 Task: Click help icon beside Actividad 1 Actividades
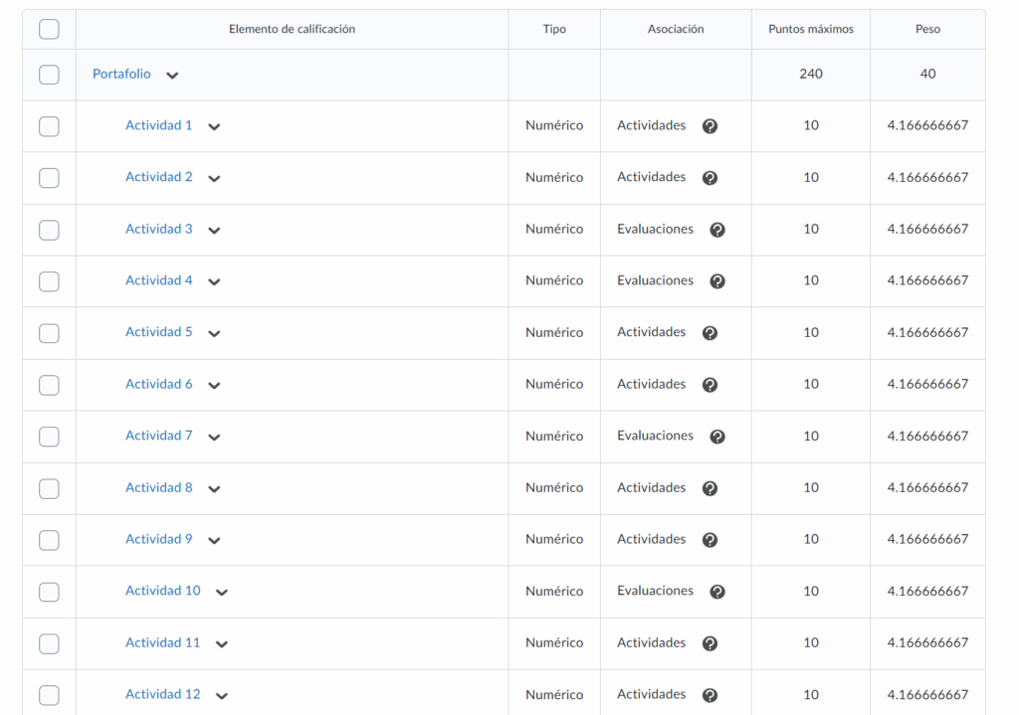(710, 126)
